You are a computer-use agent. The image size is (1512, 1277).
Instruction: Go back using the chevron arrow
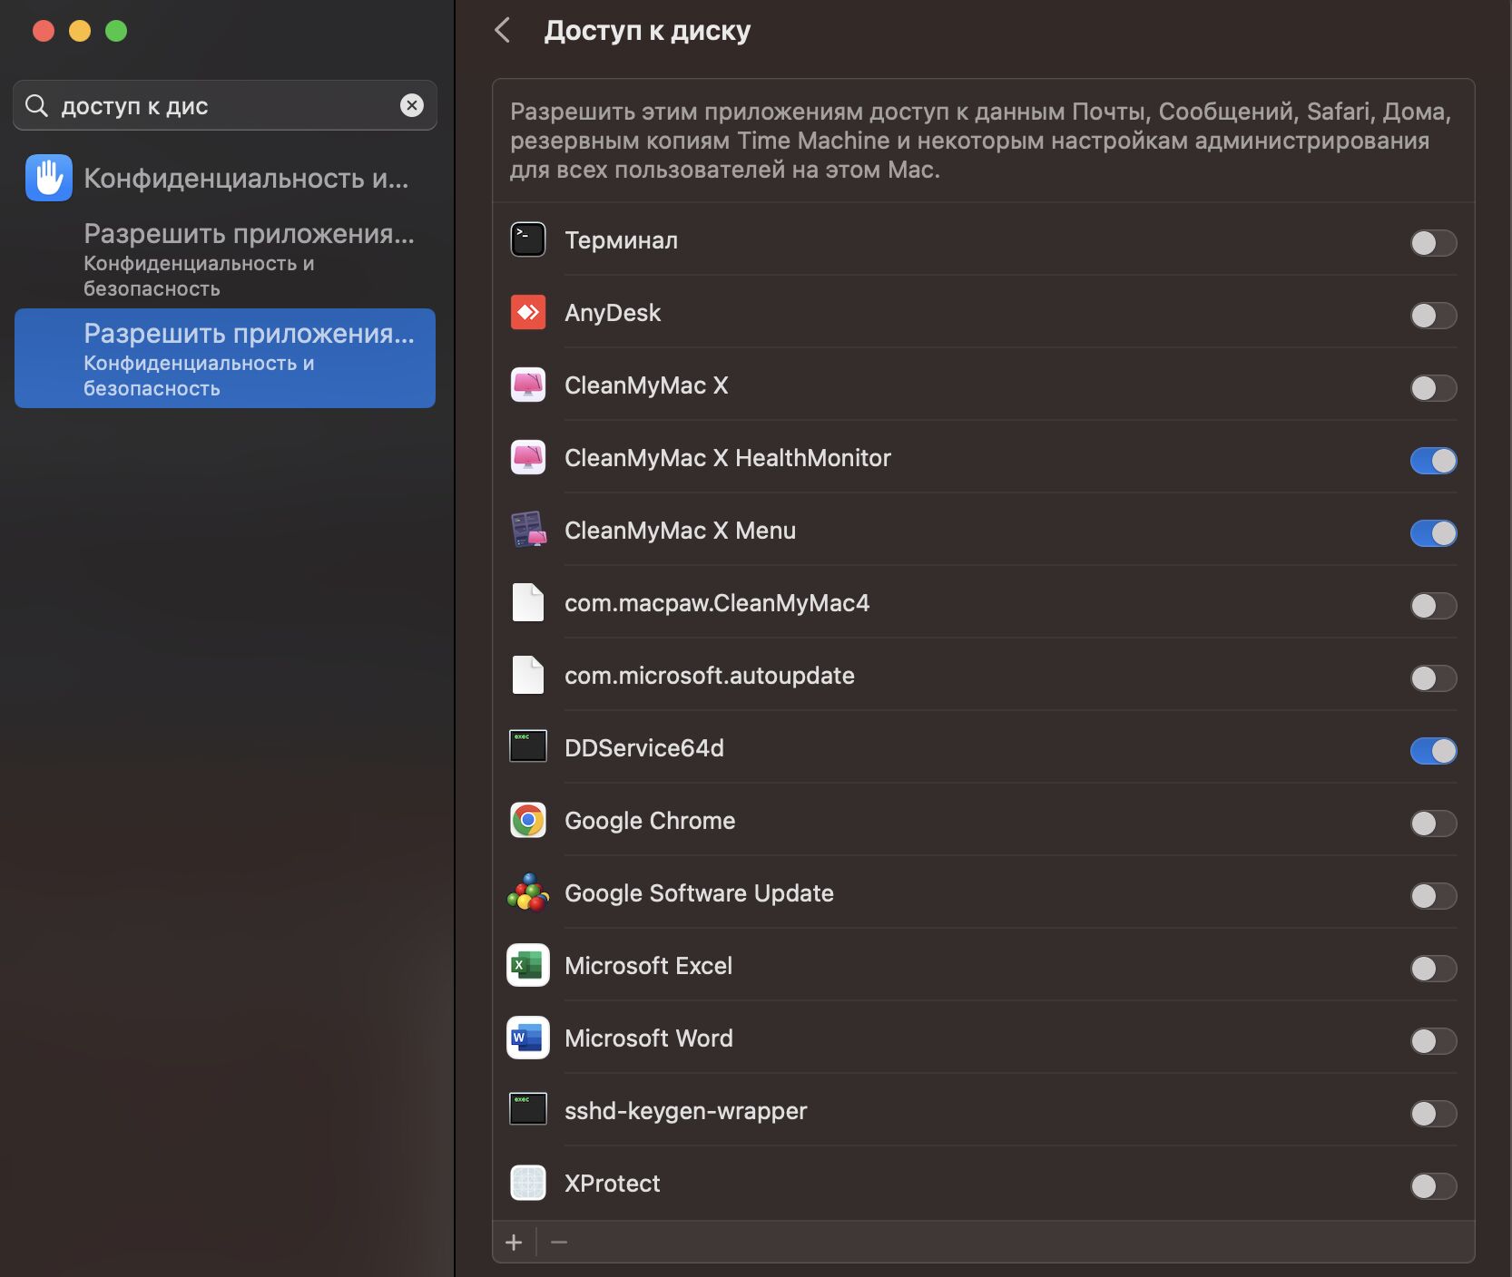coord(503,31)
